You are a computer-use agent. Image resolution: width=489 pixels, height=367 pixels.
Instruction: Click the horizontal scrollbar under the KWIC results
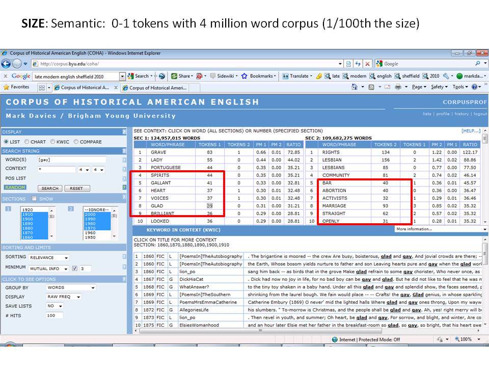pos(261,331)
